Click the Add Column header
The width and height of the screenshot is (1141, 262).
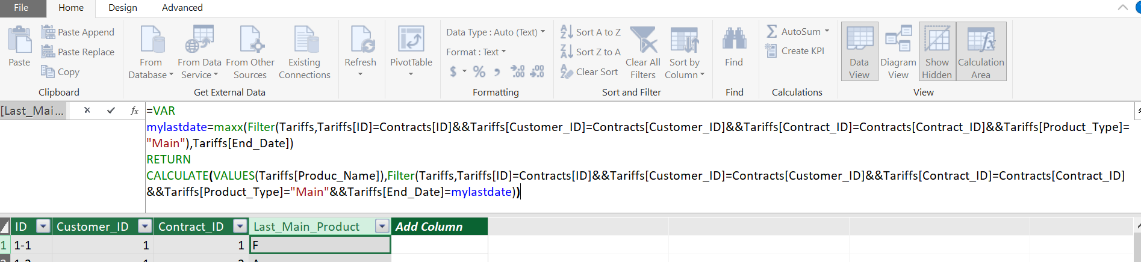(440, 227)
